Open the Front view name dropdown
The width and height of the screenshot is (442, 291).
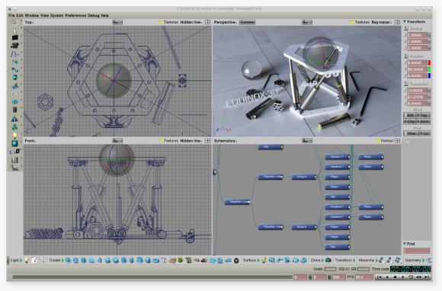click(x=30, y=140)
